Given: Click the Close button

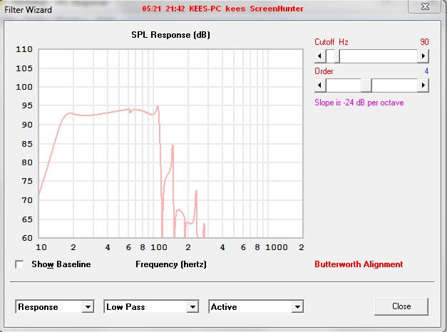Looking at the screenshot, I should coord(401,306).
